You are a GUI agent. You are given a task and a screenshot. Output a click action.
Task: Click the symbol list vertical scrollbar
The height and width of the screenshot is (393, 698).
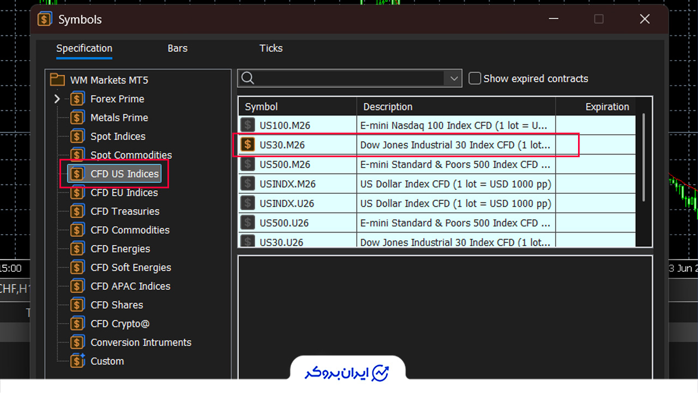tap(644, 158)
